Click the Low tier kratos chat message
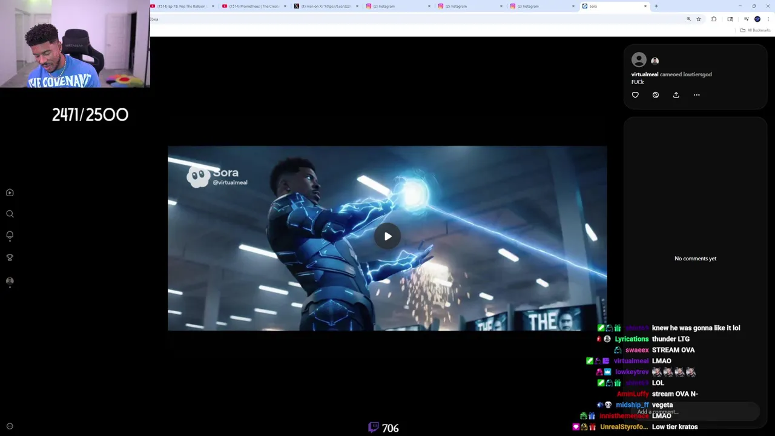The width and height of the screenshot is (775, 436). (674, 427)
